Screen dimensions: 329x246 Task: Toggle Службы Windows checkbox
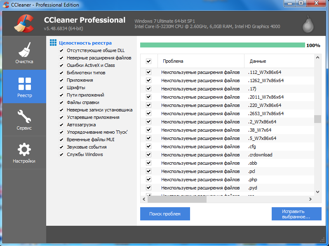coord(61,154)
